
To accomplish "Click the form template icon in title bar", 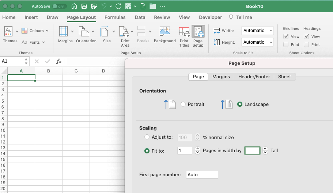I will [x=128, y=6].
